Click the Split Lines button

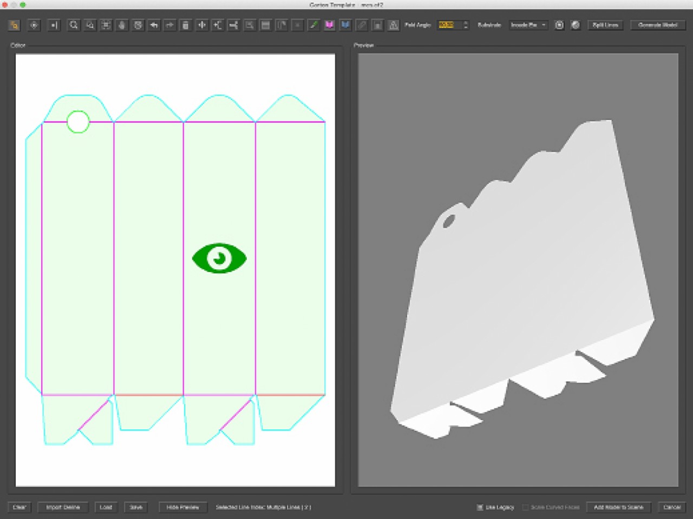[x=605, y=25]
